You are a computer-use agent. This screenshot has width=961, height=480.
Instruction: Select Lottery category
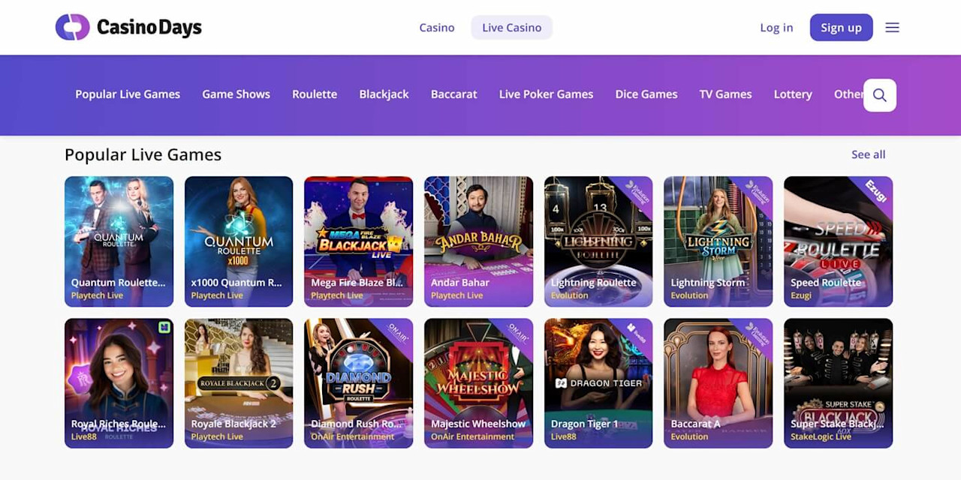point(793,94)
